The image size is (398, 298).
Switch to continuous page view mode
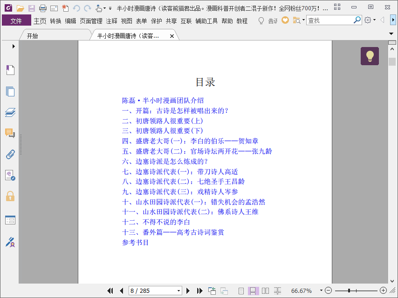coord(253,291)
